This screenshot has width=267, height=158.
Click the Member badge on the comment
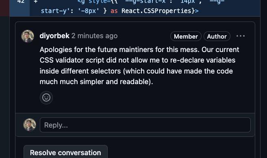pyautogui.click(x=186, y=36)
